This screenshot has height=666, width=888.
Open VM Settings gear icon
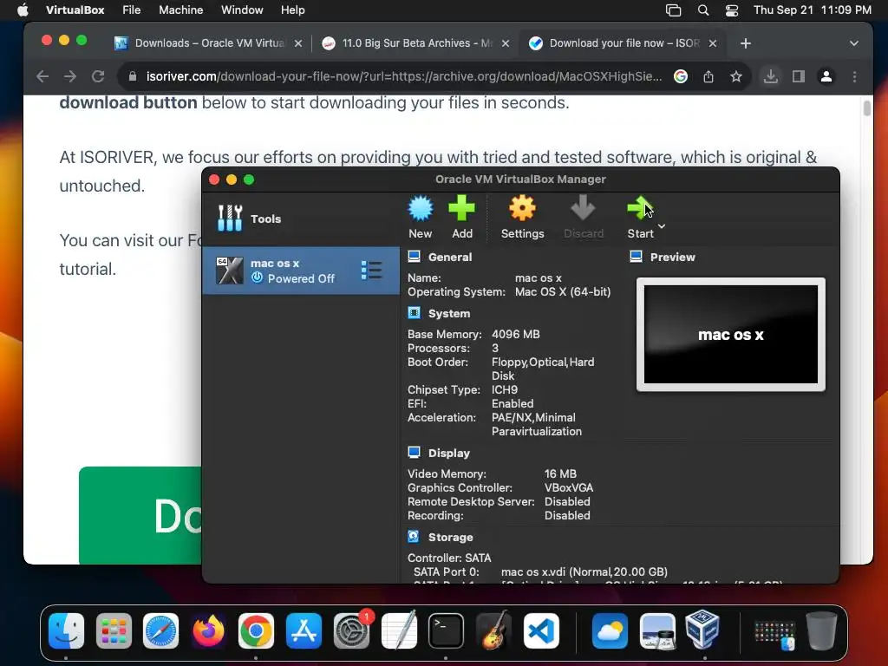(x=522, y=208)
